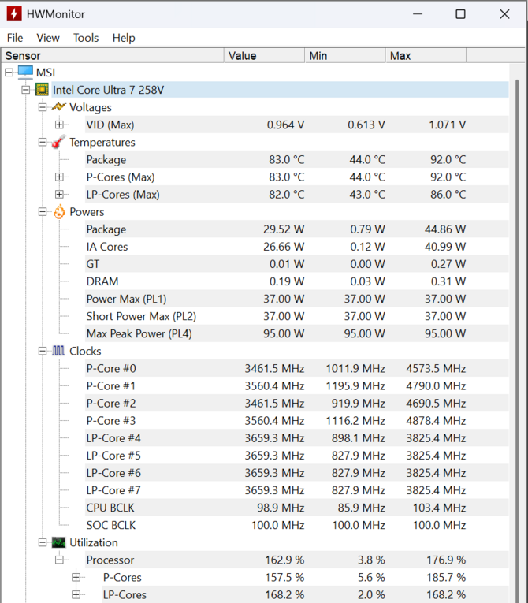Select the LP-Core #7 clock row
This screenshot has height=603, width=528.
point(296,490)
